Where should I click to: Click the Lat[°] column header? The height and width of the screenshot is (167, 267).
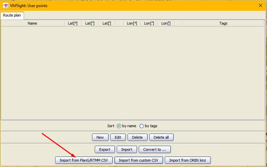[73, 23]
